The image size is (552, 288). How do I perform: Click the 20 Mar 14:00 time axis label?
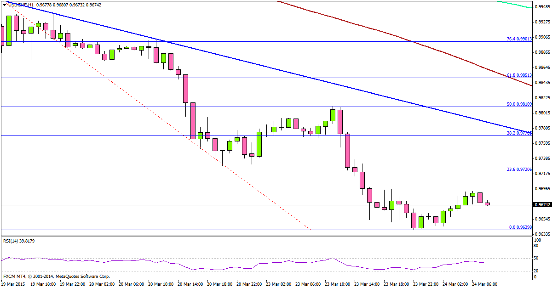click(x=189, y=284)
